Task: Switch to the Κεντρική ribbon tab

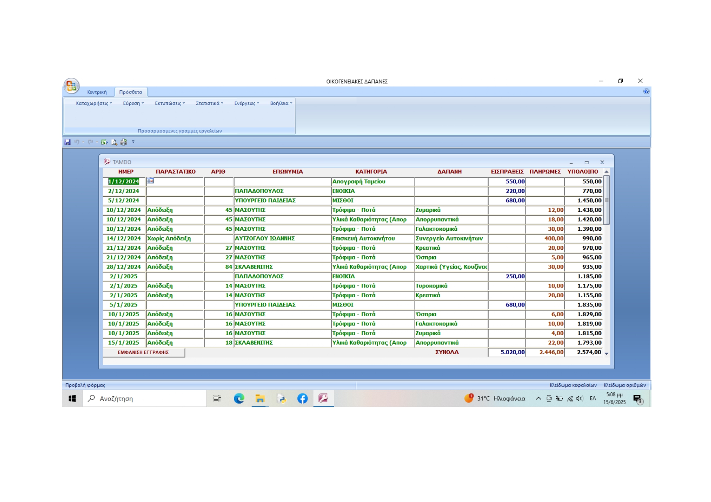Action: coord(97,92)
